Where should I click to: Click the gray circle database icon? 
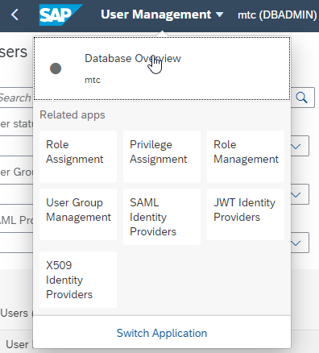pyautogui.click(x=56, y=69)
